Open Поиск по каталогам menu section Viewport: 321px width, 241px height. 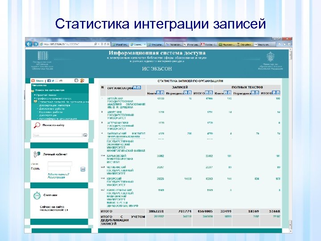[49, 90]
